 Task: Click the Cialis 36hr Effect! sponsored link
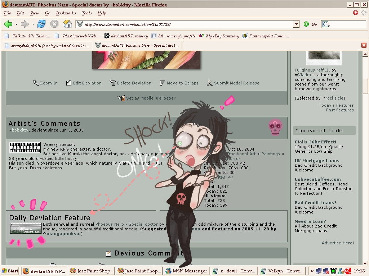[x=315, y=142]
